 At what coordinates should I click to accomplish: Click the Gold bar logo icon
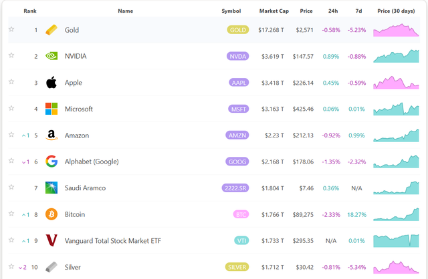pyautogui.click(x=51, y=29)
